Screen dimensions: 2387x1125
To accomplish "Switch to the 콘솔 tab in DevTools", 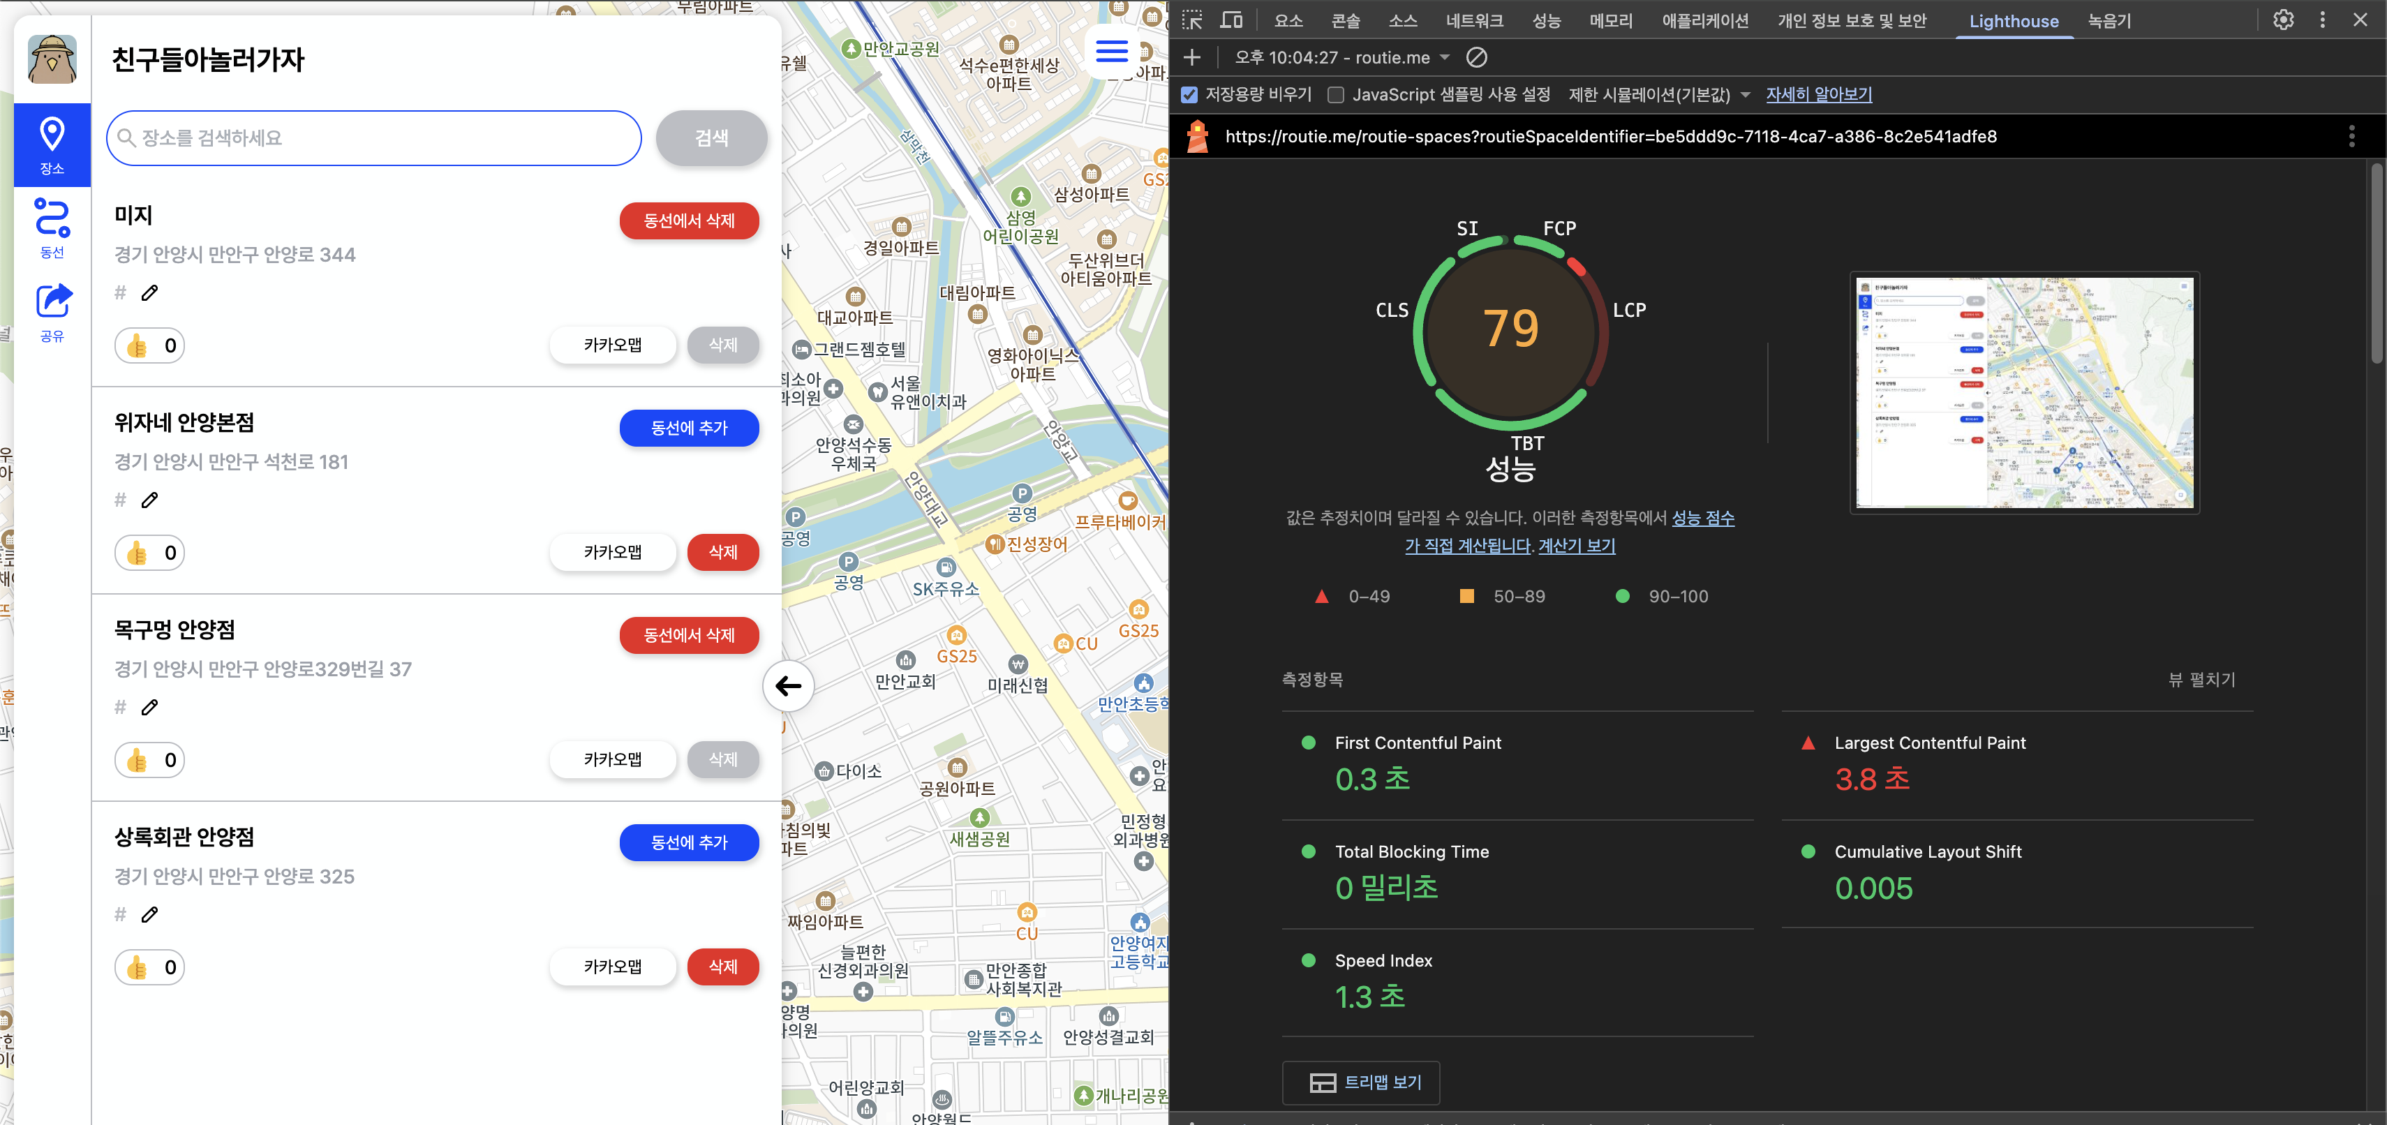I will [x=1346, y=20].
